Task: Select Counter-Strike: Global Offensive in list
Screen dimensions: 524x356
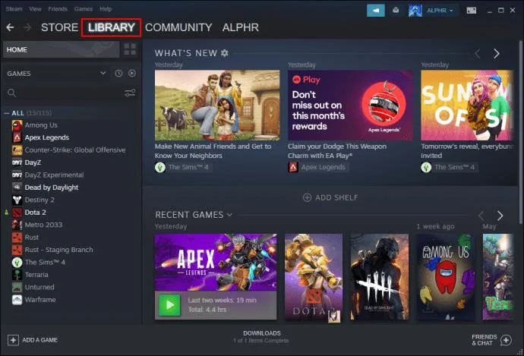Action: pyautogui.click(x=75, y=150)
